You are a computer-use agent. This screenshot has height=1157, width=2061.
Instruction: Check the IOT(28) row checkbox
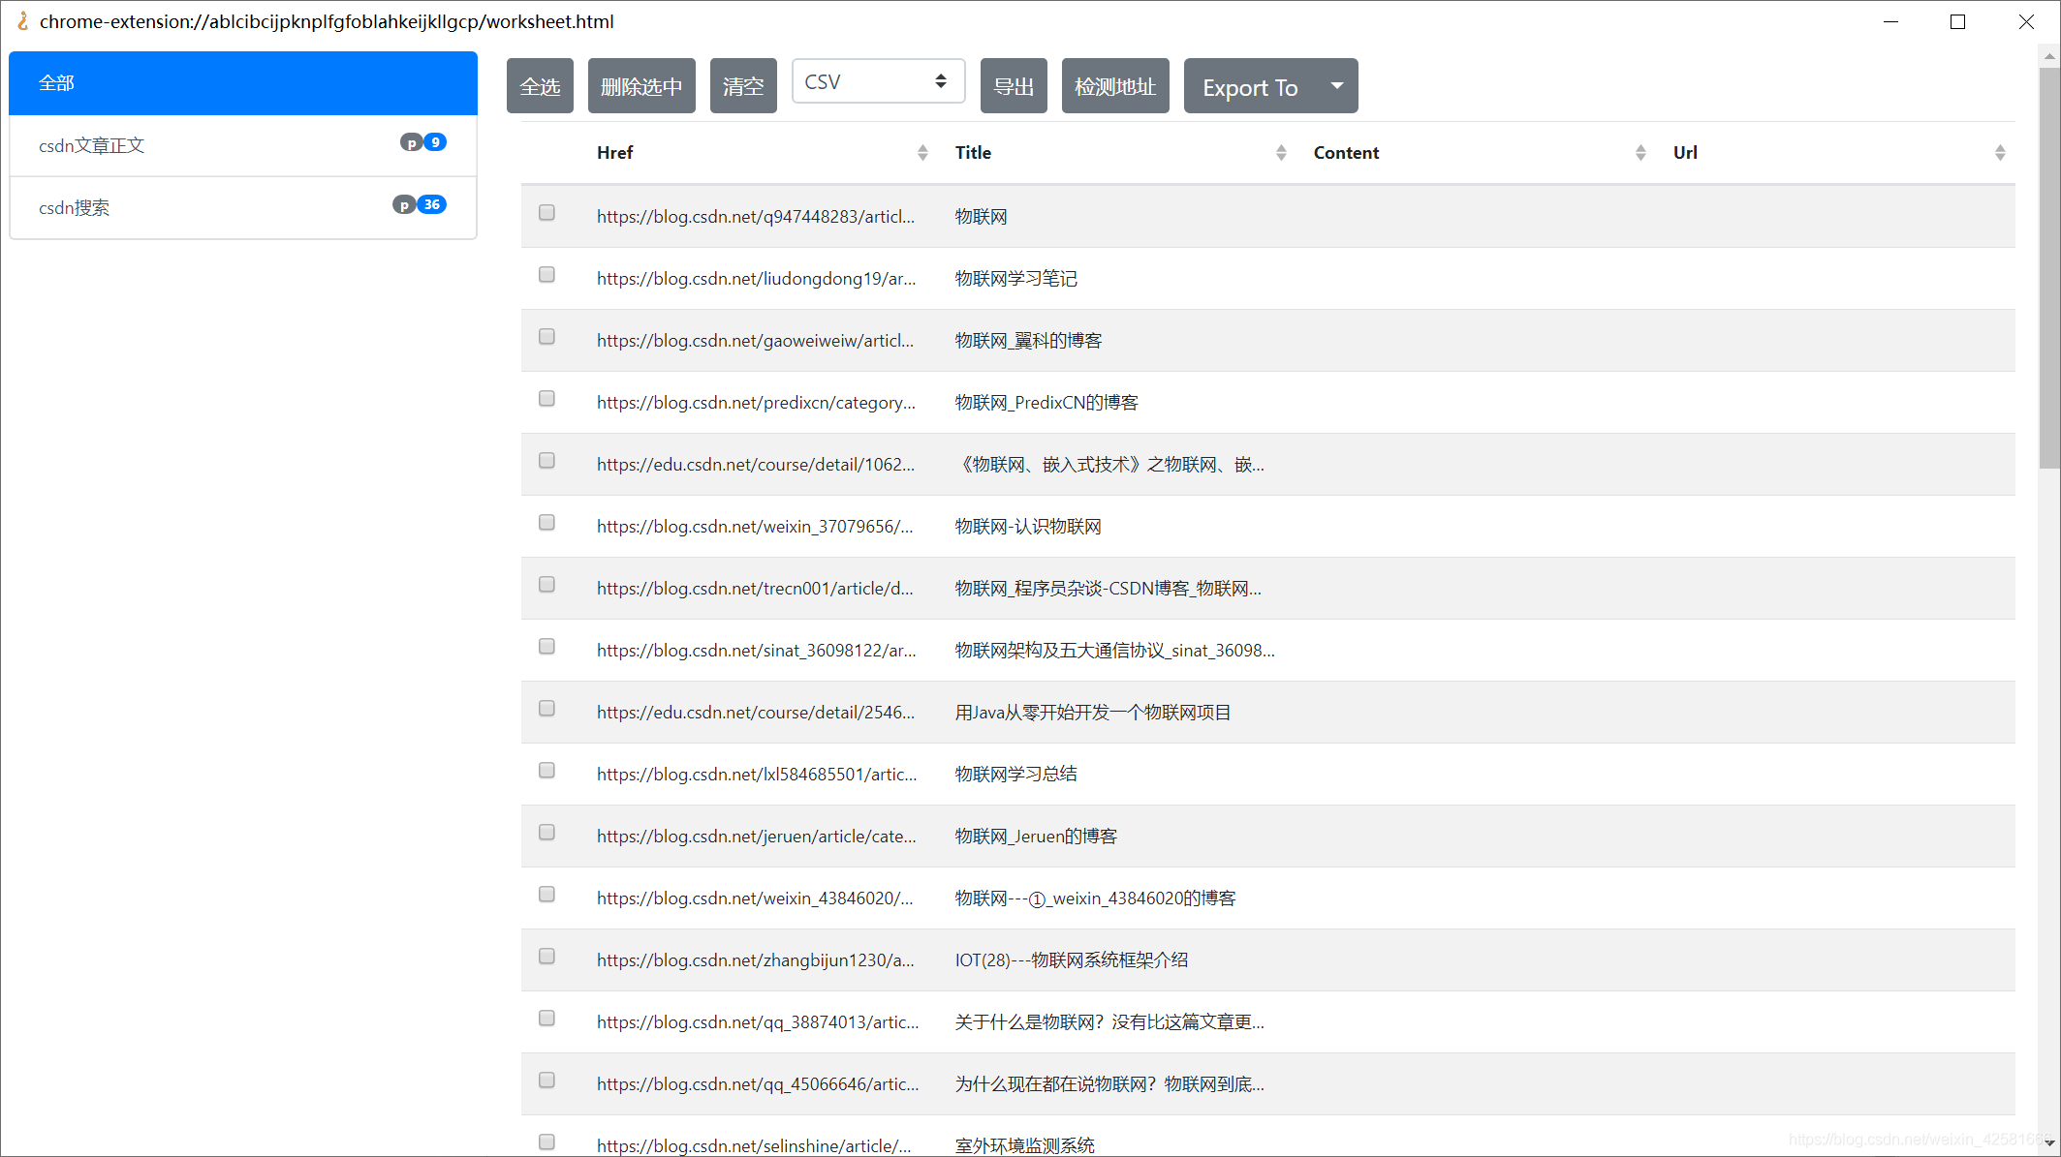click(546, 957)
